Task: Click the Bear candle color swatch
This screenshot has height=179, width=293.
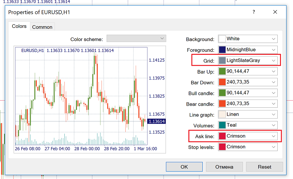Action: [222, 104]
